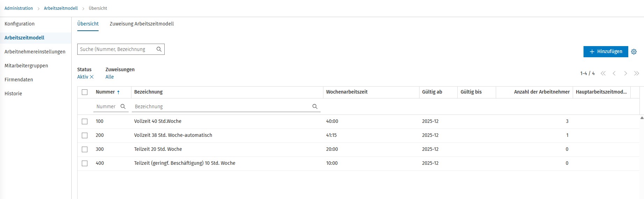Go to the first page with the double-left arrow
The width and height of the screenshot is (644, 199).
pos(603,73)
